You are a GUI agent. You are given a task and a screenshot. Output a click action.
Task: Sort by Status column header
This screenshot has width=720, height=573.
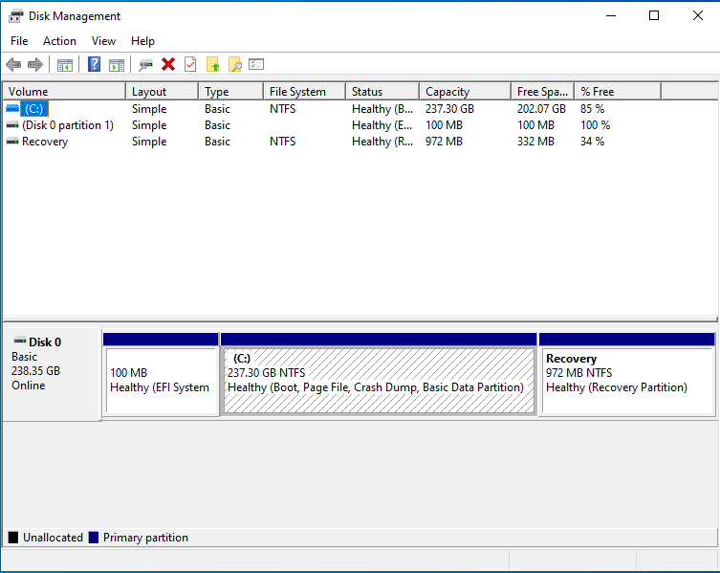[382, 92]
